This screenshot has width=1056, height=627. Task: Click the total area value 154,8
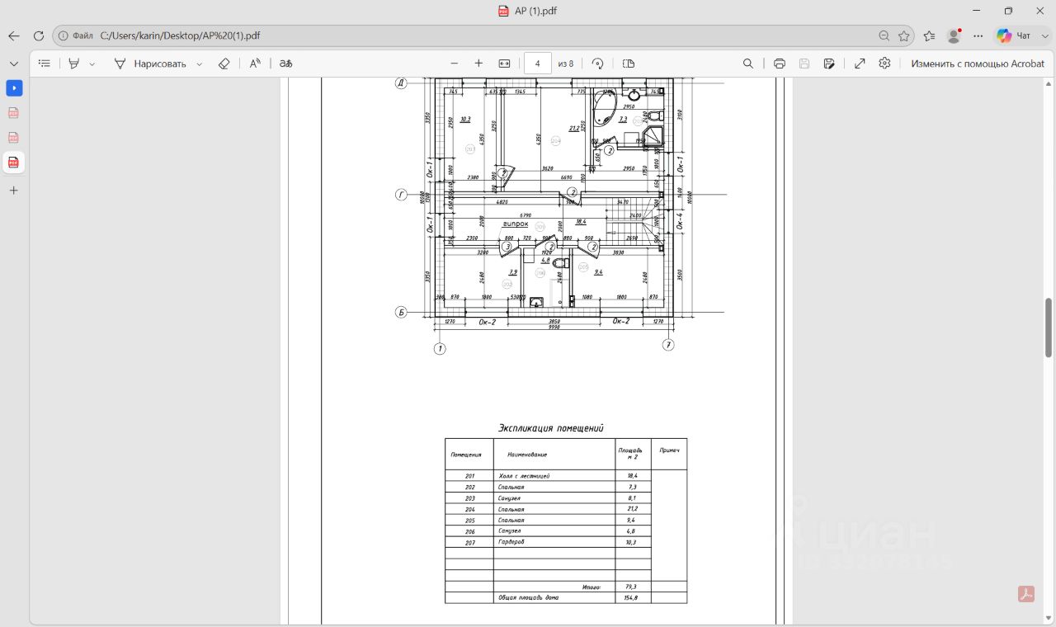pos(632,597)
